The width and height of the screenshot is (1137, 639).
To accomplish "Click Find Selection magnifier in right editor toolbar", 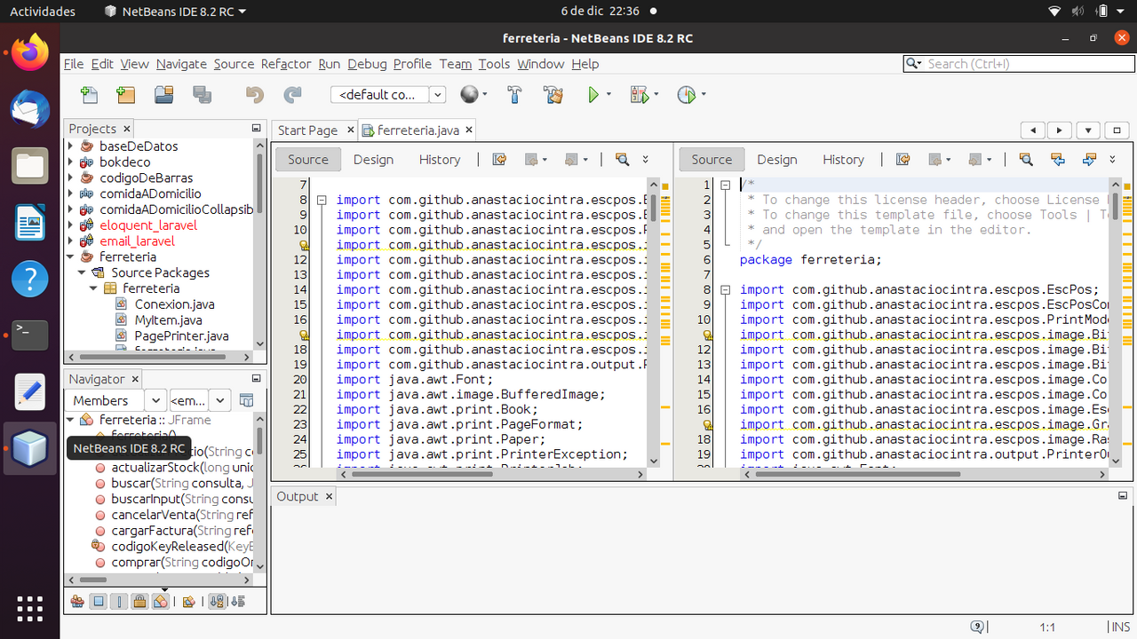I will (1026, 160).
